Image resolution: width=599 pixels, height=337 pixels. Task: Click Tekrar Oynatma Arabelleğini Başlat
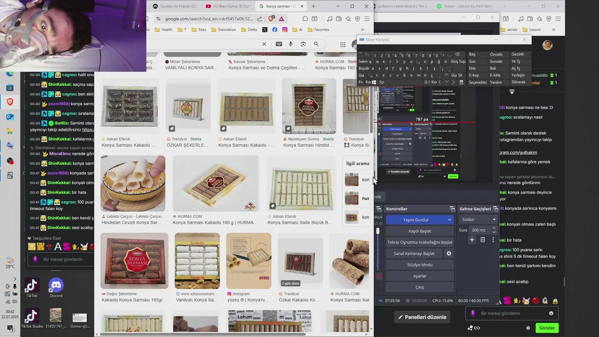(x=419, y=242)
